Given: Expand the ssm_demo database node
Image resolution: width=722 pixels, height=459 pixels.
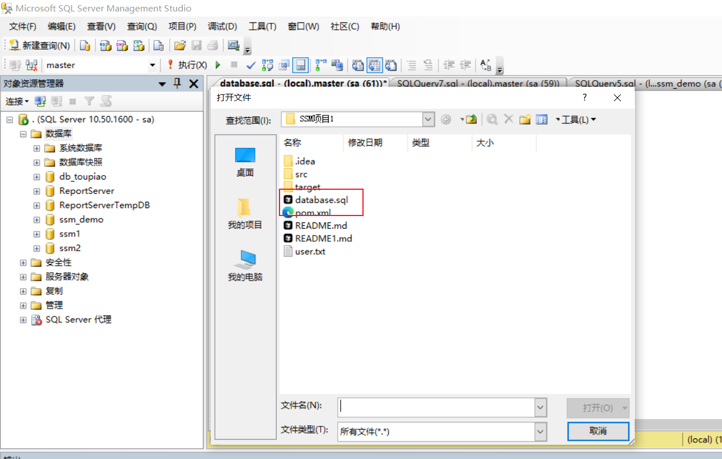Looking at the screenshot, I should click(x=37, y=219).
